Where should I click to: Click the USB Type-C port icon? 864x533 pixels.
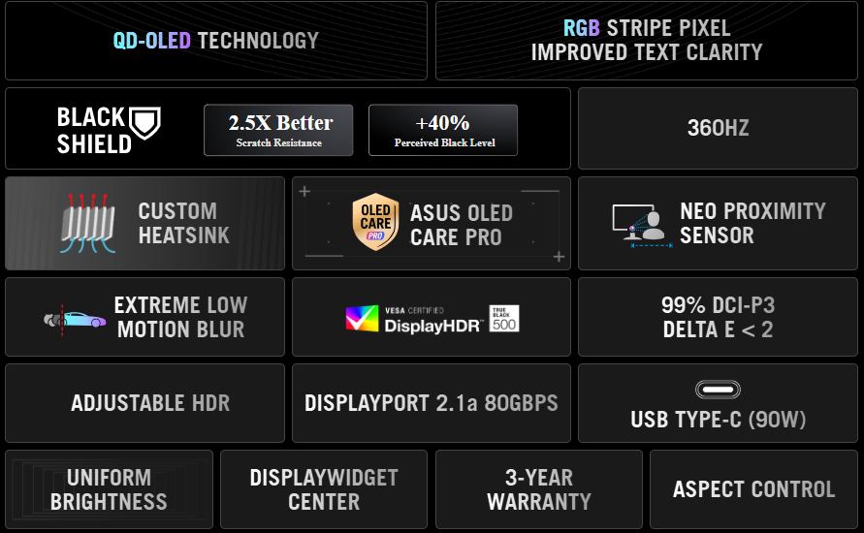[718, 390]
